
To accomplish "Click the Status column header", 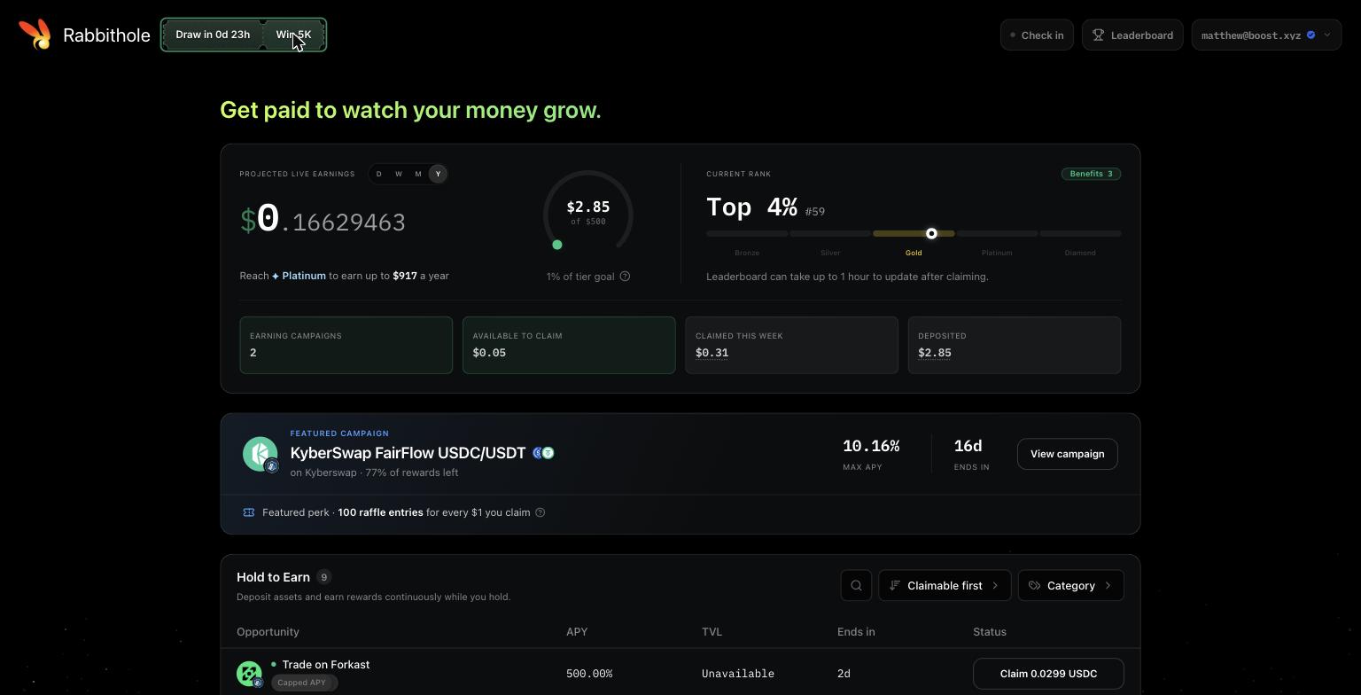I will [x=990, y=632].
